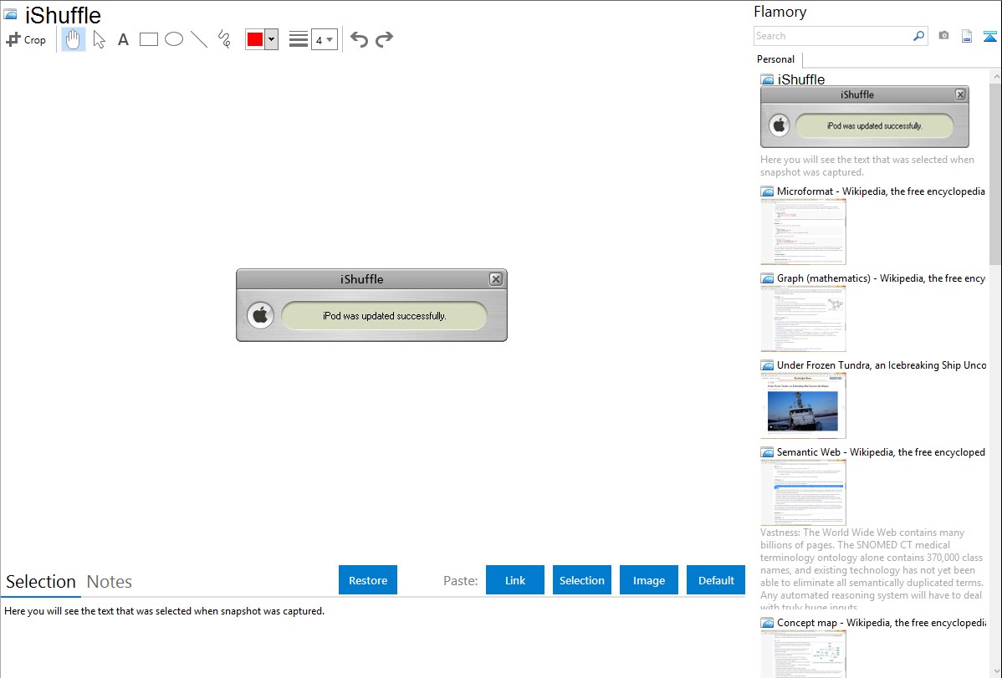Open the Notes tab

pos(110,582)
